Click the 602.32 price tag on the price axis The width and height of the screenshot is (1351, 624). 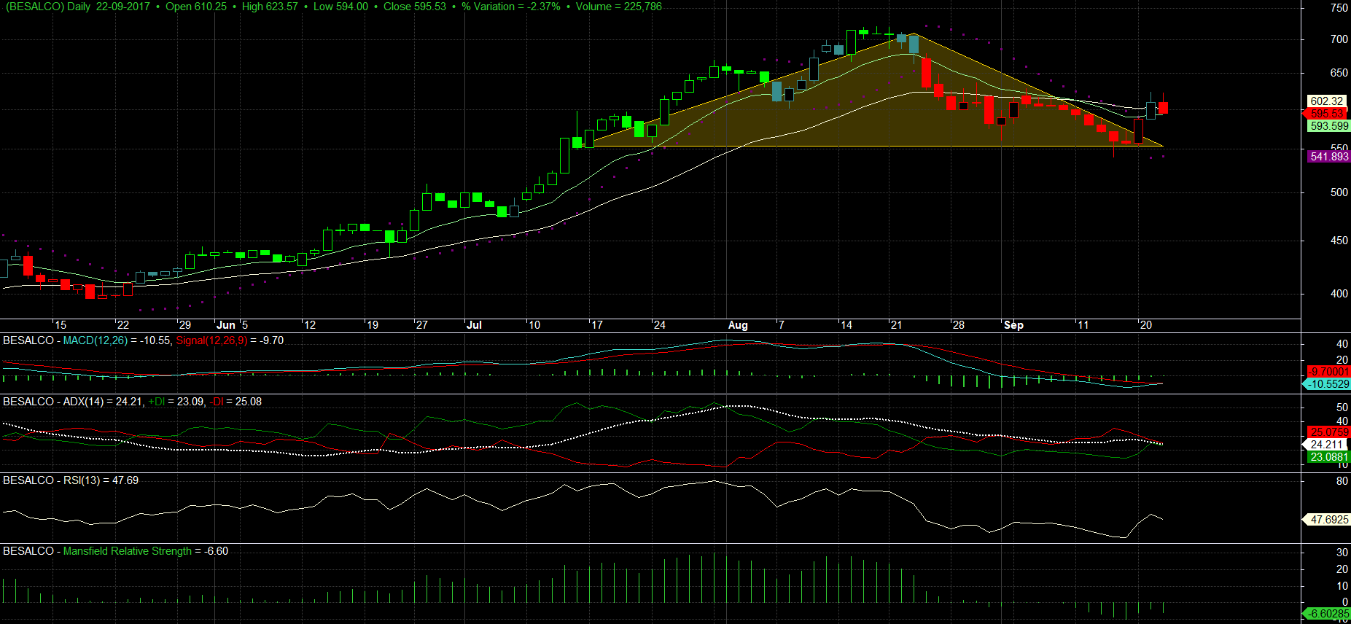1326,101
